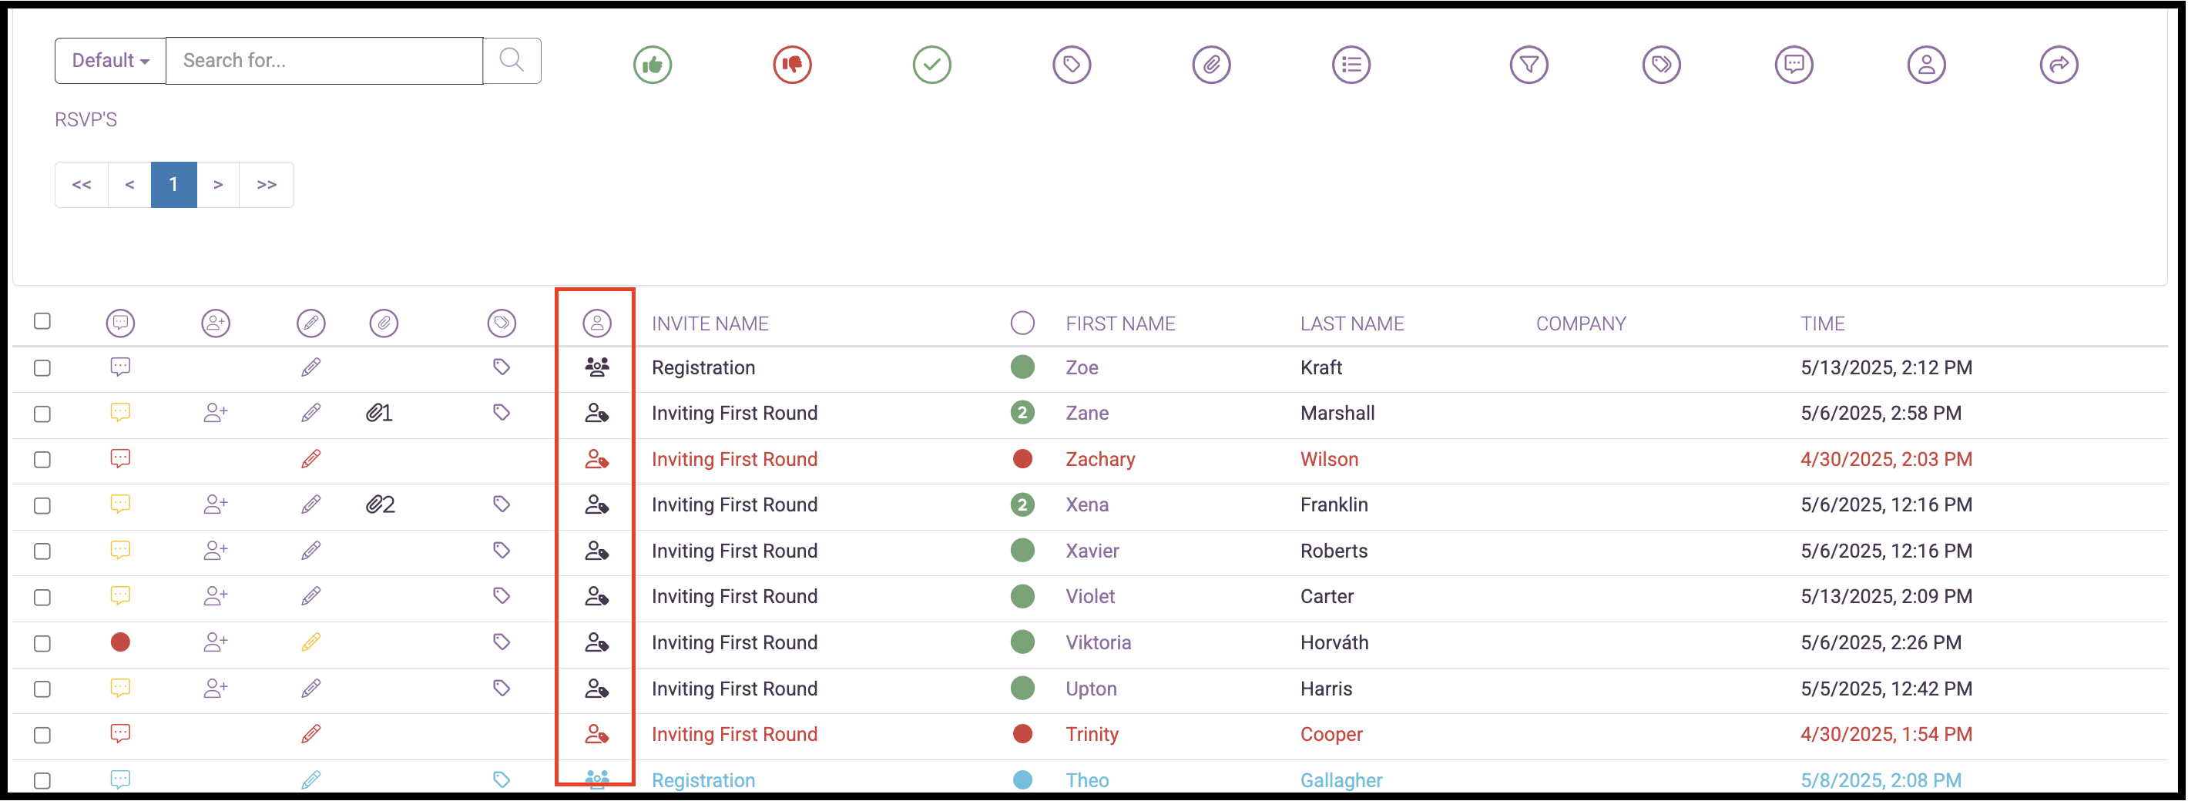Image resolution: width=2188 pixels, height=801 pixels.
Task: Click the chat message toolbar icon
Action: (x=1794, y=65)
